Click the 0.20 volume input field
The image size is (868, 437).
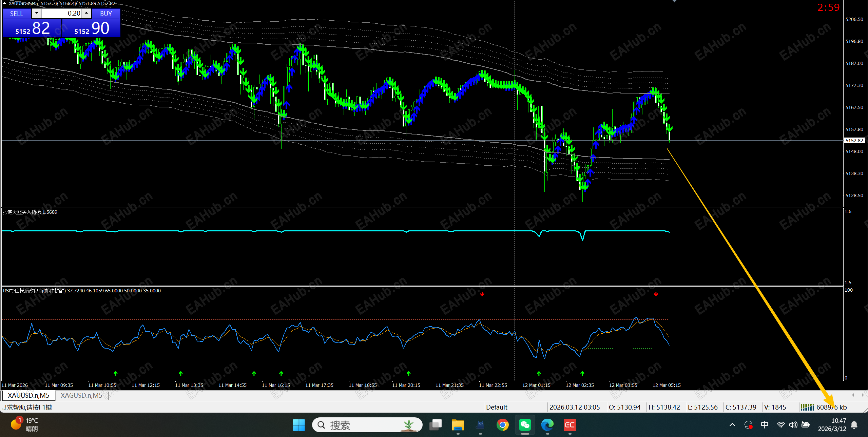coord(61,14)
